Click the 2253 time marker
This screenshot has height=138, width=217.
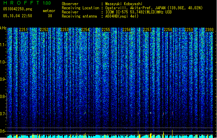coord(65,30)
